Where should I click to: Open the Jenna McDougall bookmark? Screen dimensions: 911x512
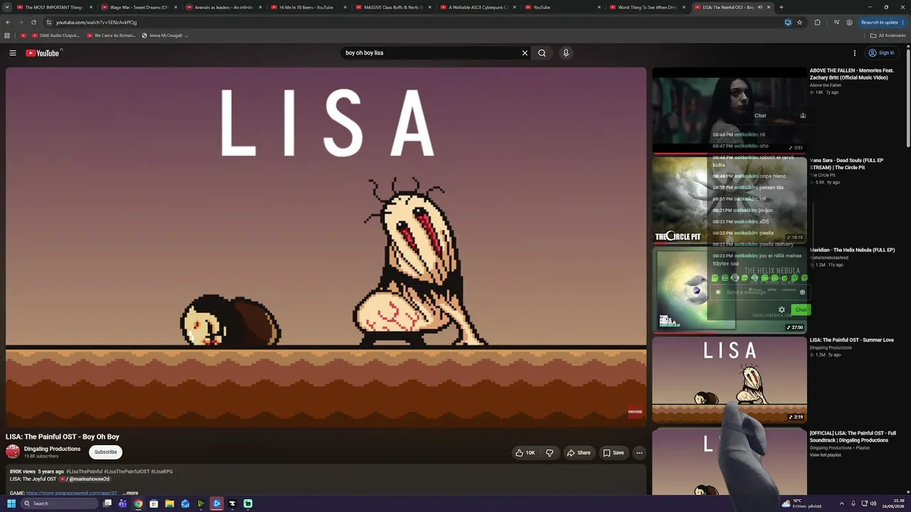click(x=164, y=36)
